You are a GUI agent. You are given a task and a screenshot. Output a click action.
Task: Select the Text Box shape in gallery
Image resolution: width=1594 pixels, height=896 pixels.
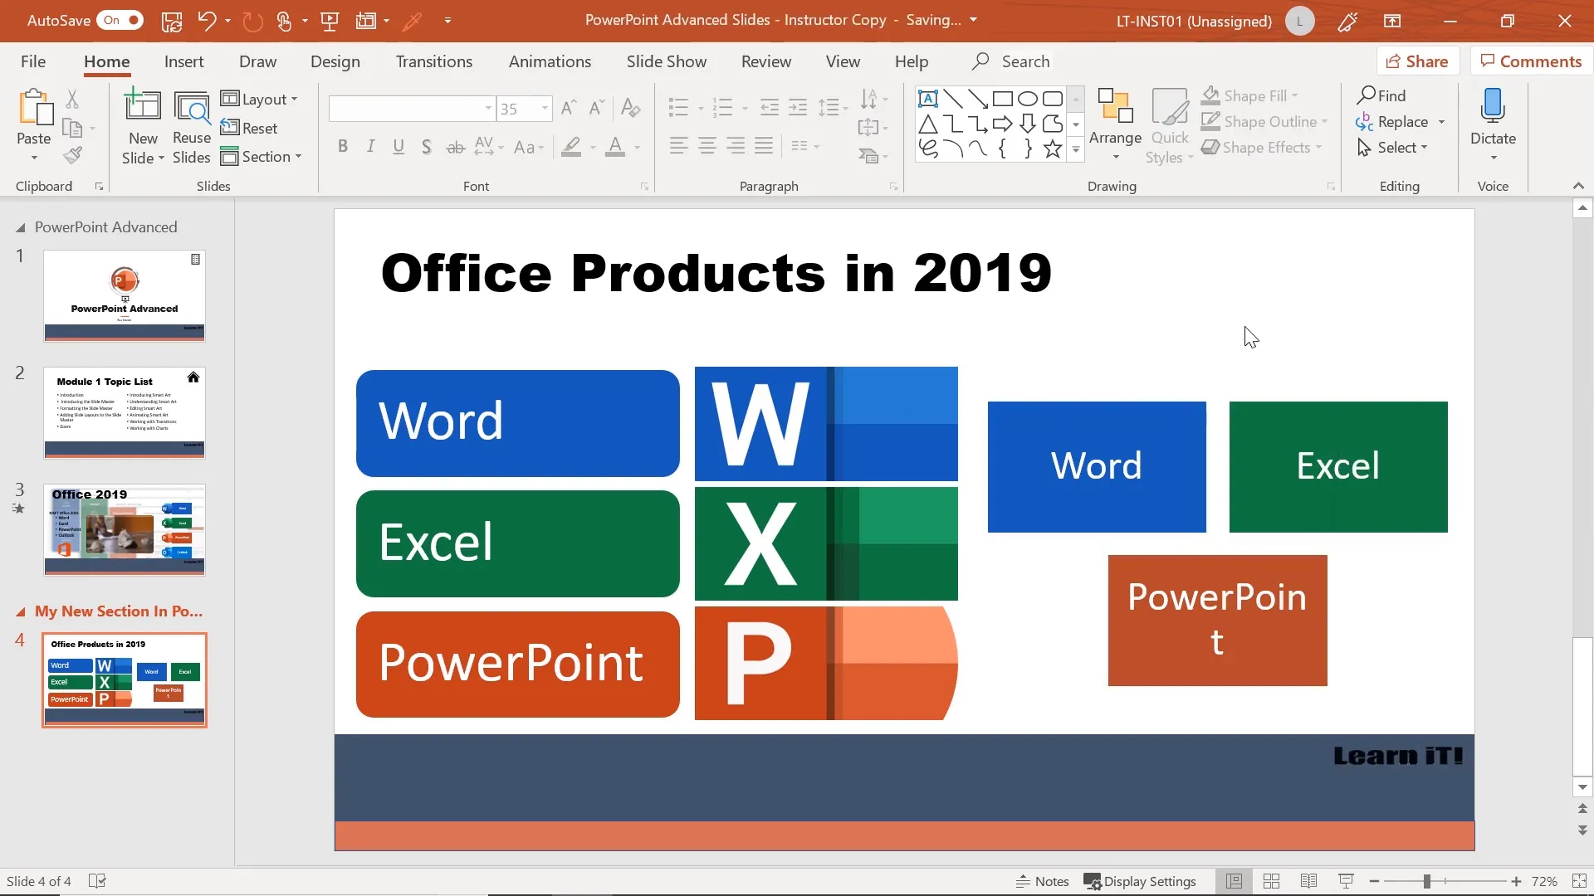click(928, 99)
